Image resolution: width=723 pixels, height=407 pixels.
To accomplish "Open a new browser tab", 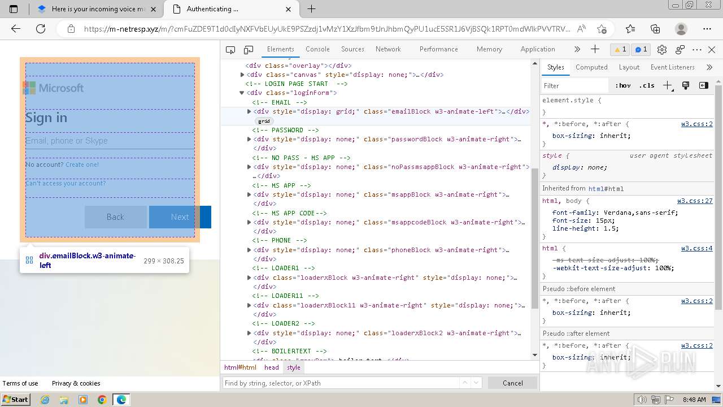I will 311,9.
